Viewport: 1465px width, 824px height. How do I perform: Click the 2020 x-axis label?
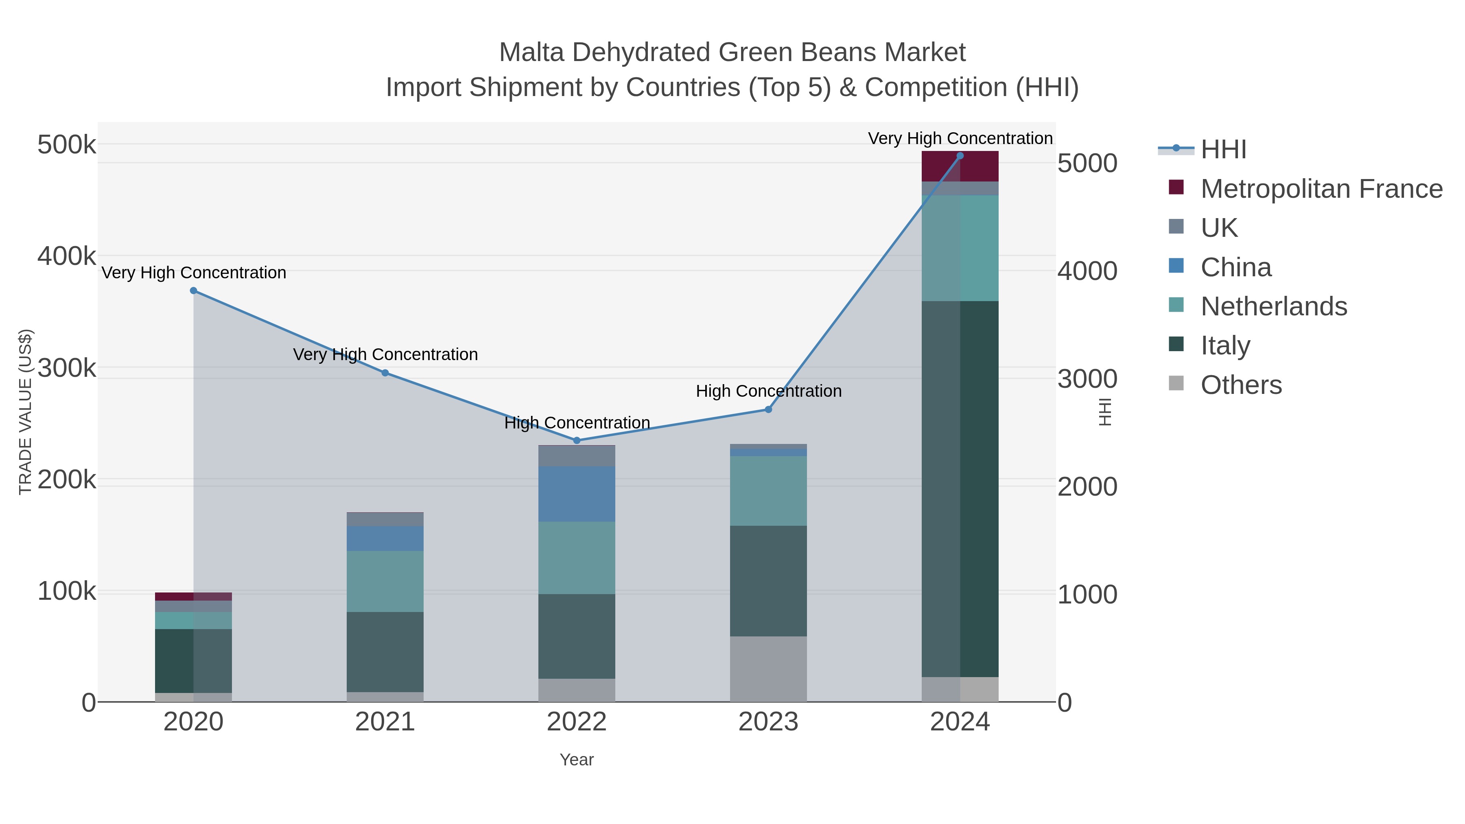click(x=193, y=722)
